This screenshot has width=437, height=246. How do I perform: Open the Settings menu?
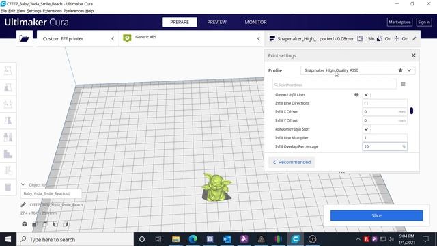(x=34, y=11)
